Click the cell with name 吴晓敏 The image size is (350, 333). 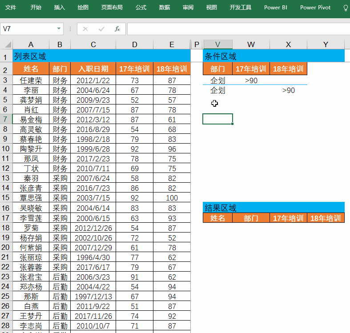tap(31, 208)
